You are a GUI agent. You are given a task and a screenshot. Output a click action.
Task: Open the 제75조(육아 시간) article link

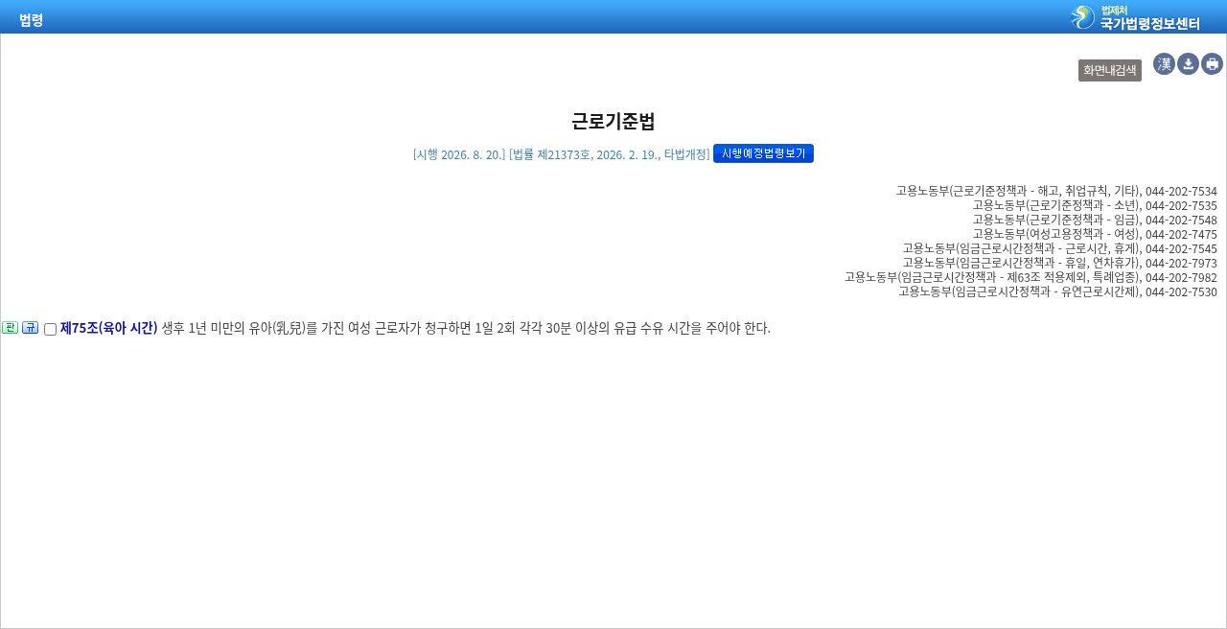108,328
